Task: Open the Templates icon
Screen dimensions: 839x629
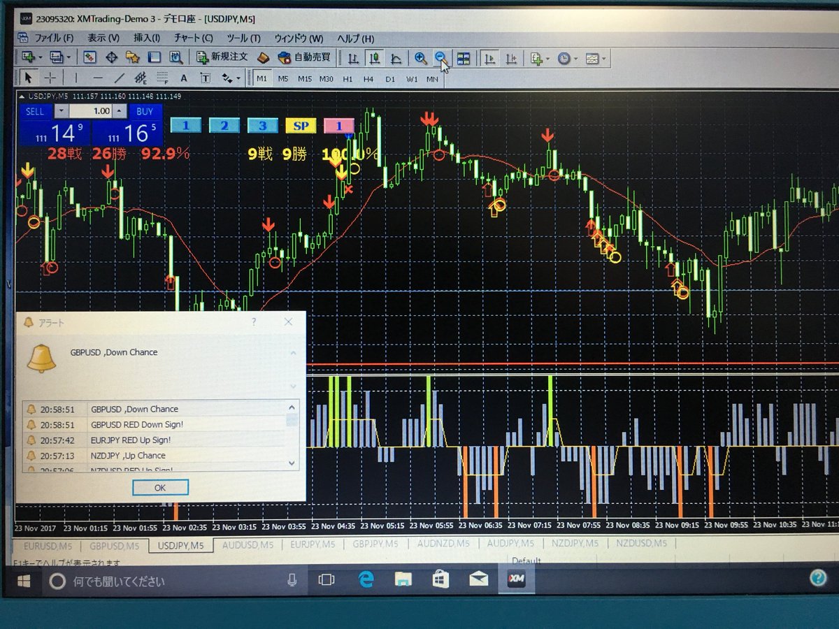Action: [592, 59]
